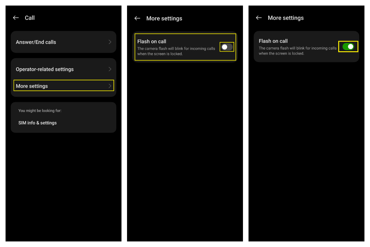Screen dimensions: 370x247
Task: Click the More settings title above the enabled toggle
Action: 286,18
